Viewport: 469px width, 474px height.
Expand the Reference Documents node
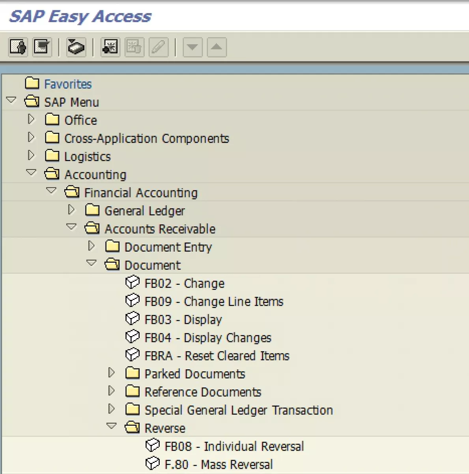tap(112, 391)
